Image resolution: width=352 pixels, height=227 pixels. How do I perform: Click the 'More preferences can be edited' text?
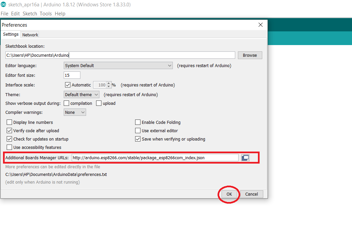(53, 167)
